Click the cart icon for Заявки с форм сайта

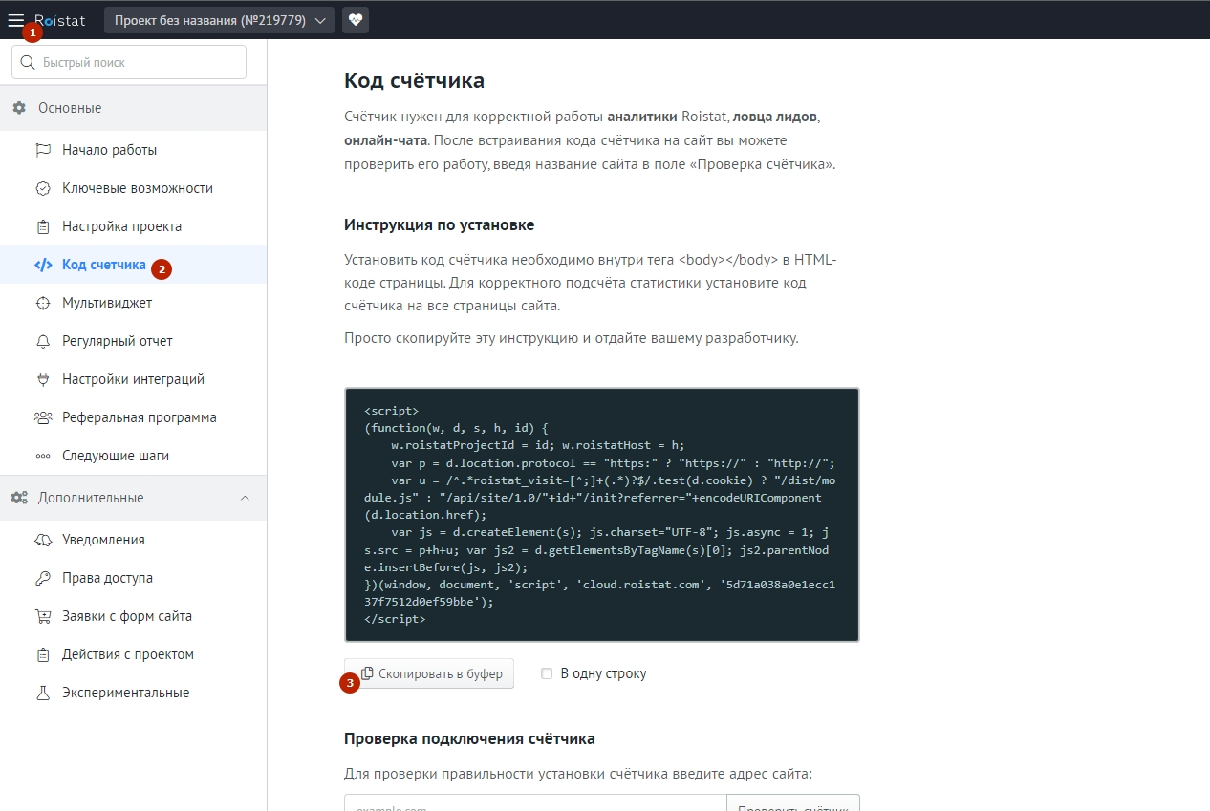click(x=42, y=616)
